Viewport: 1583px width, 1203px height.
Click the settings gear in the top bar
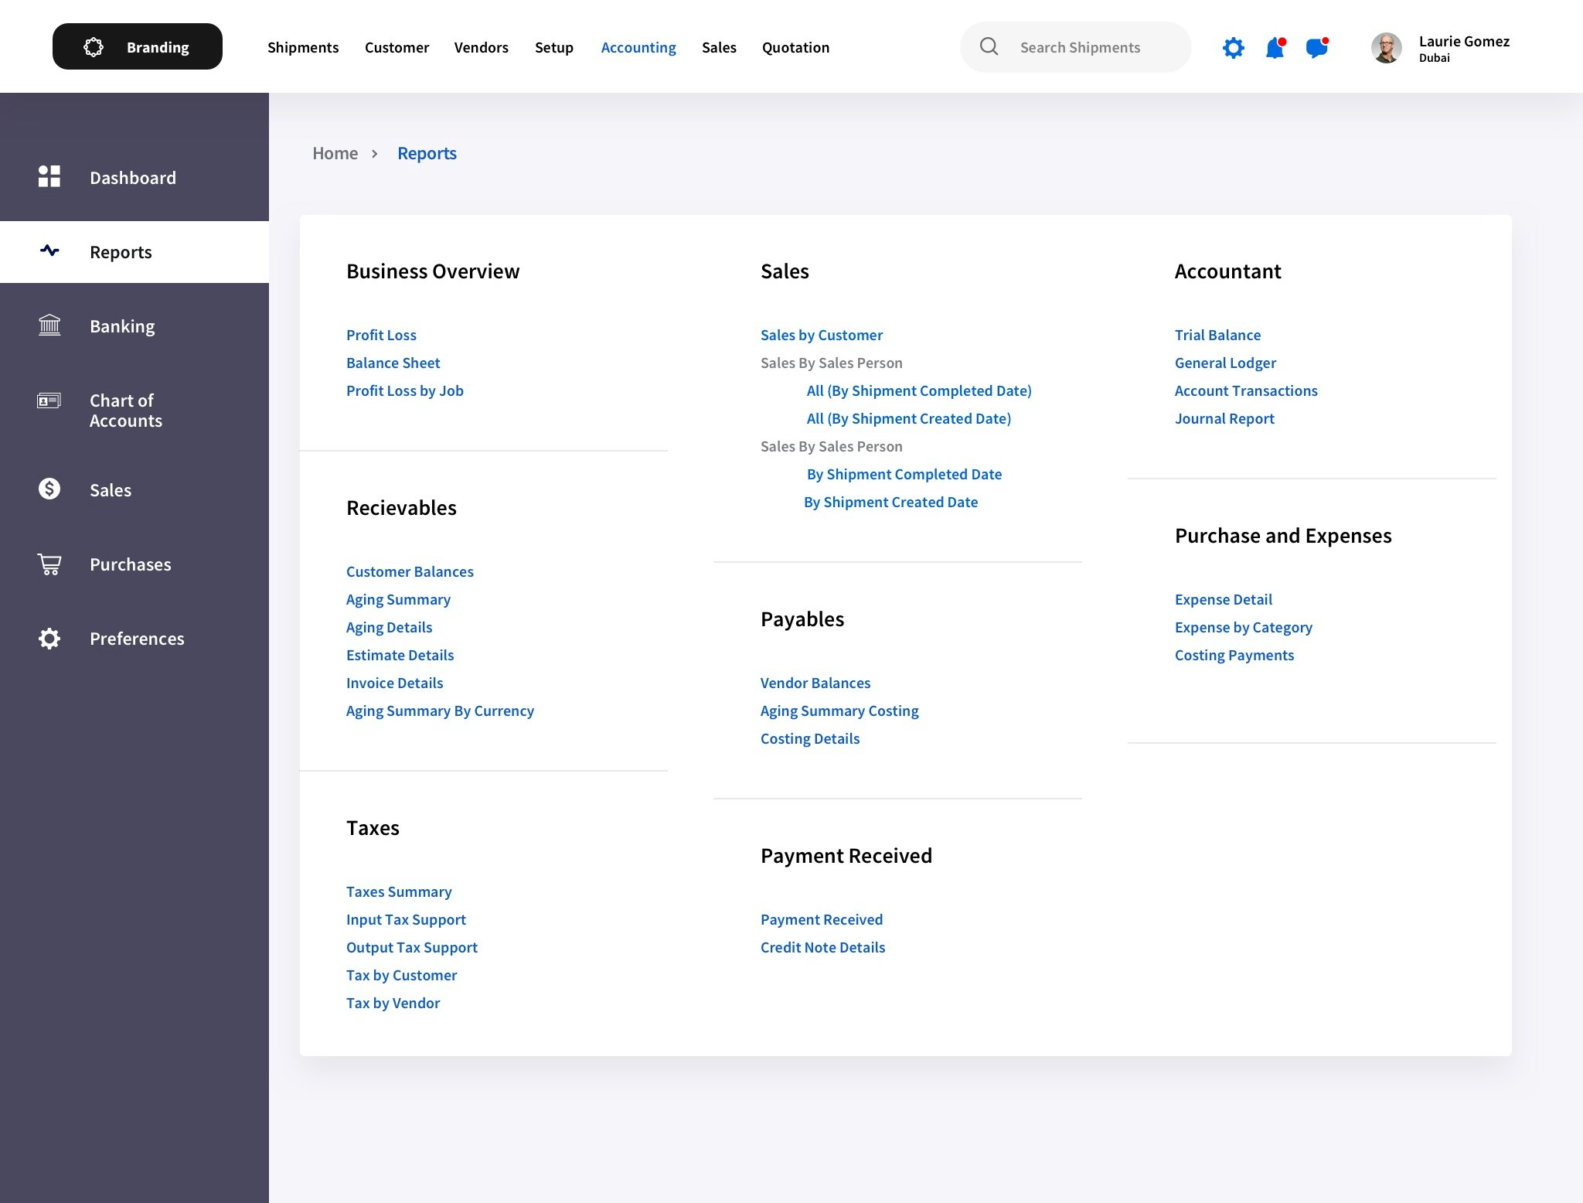coord(1233,47)
